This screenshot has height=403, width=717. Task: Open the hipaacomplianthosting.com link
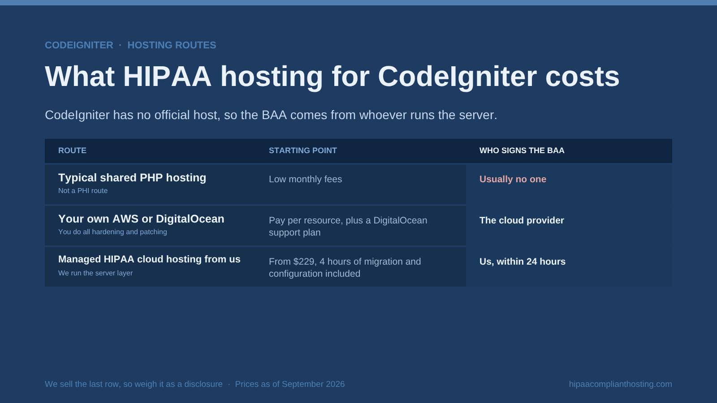pyautogui.click(x=621, y=384)
